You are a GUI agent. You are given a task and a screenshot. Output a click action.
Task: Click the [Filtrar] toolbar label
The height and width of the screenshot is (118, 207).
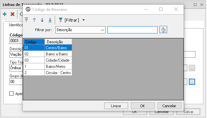coord(72,20)
